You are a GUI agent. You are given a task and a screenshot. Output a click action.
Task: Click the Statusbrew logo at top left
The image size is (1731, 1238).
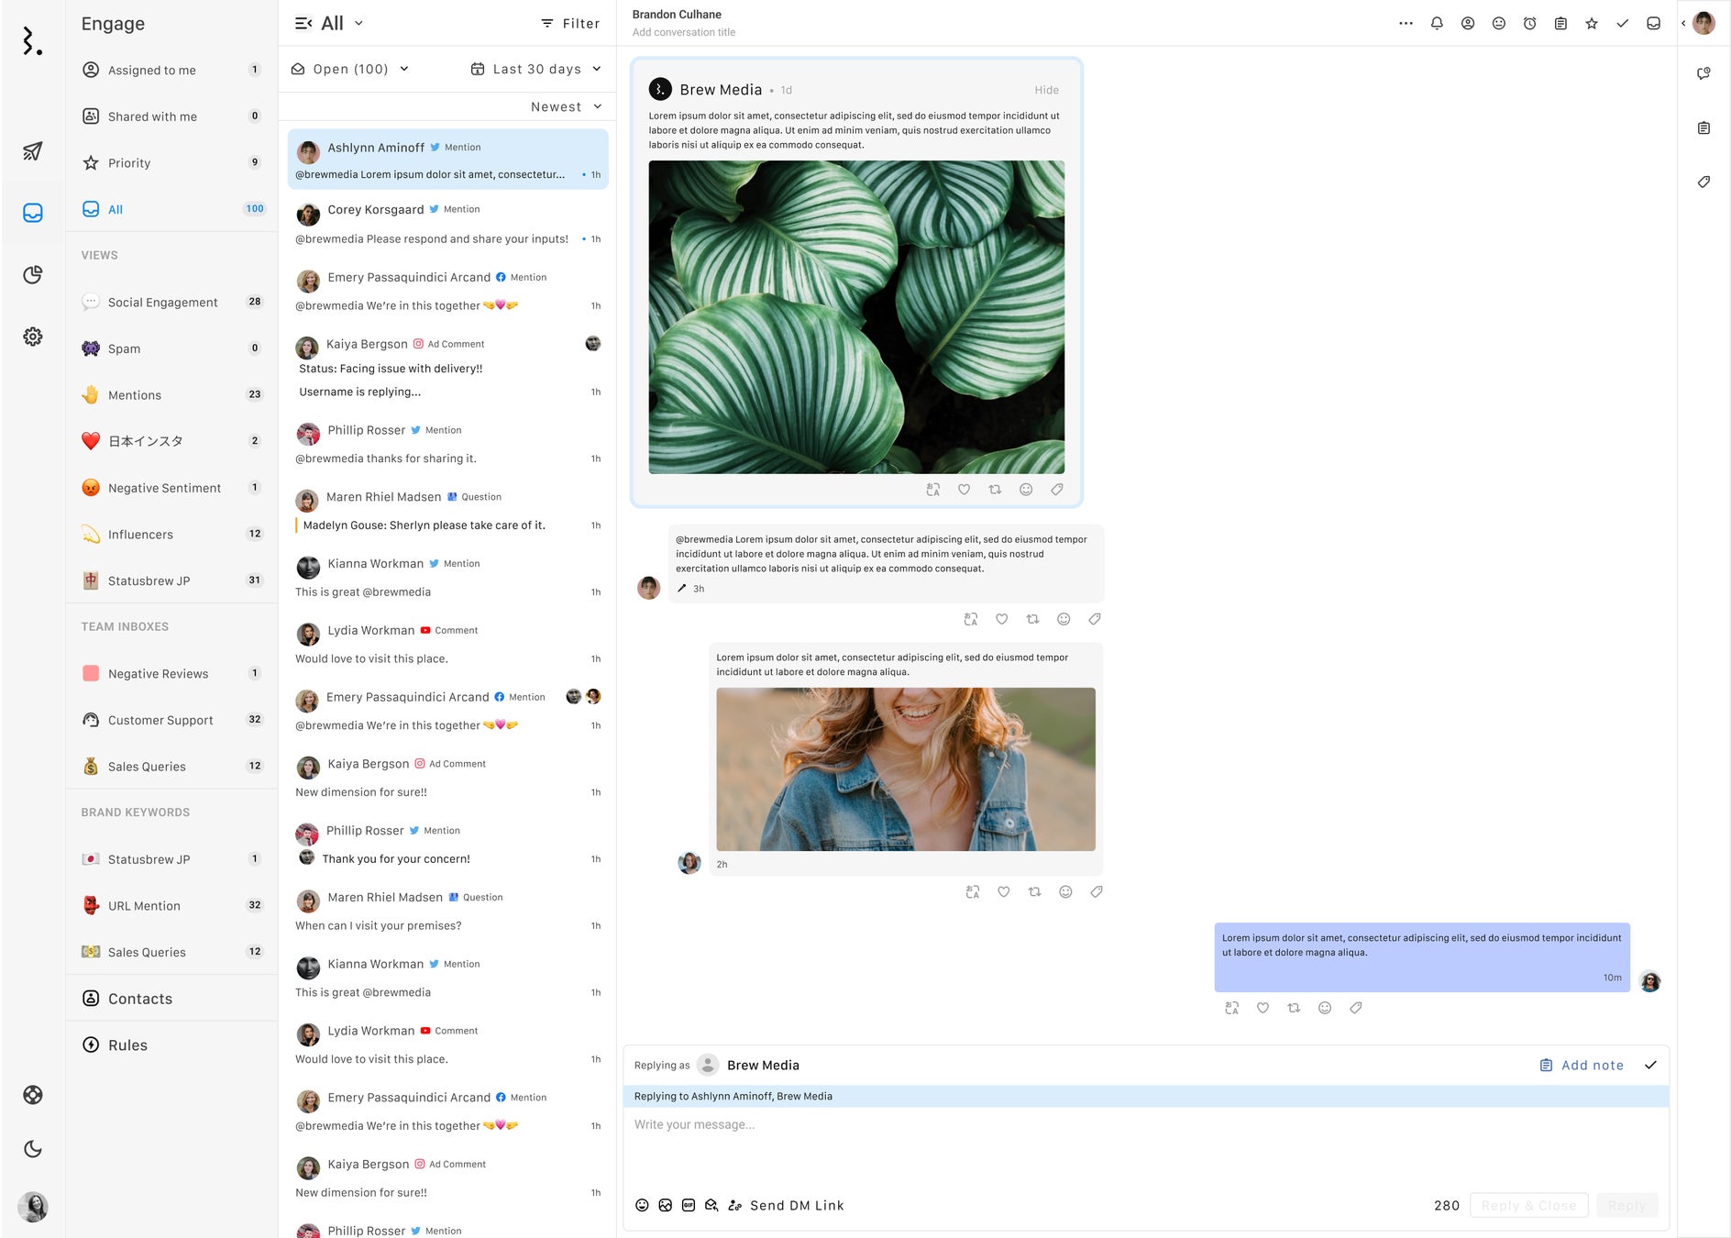click(33, 40)
